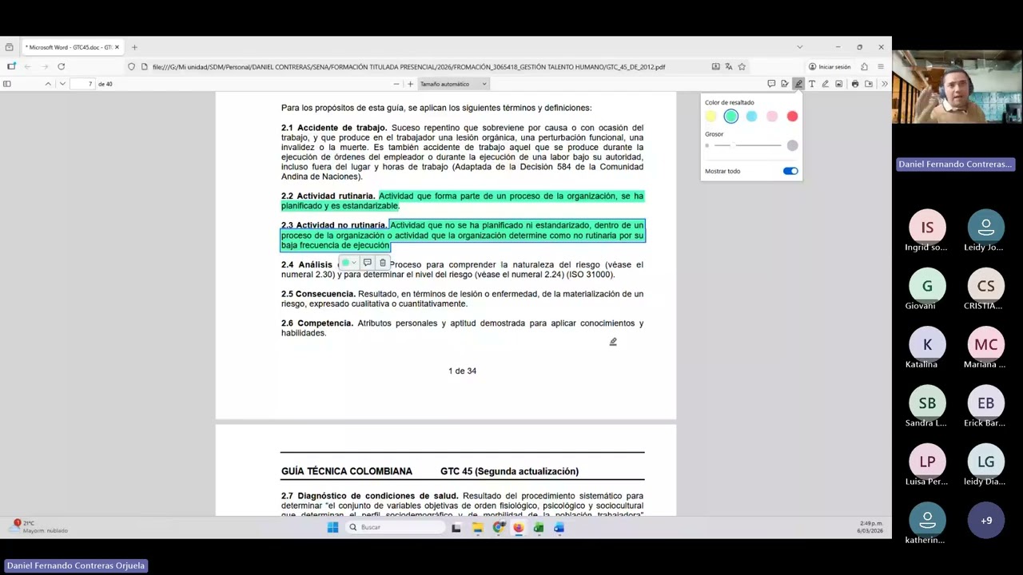
Task: Zoom in on the PDF
Action: pos(410,84)
